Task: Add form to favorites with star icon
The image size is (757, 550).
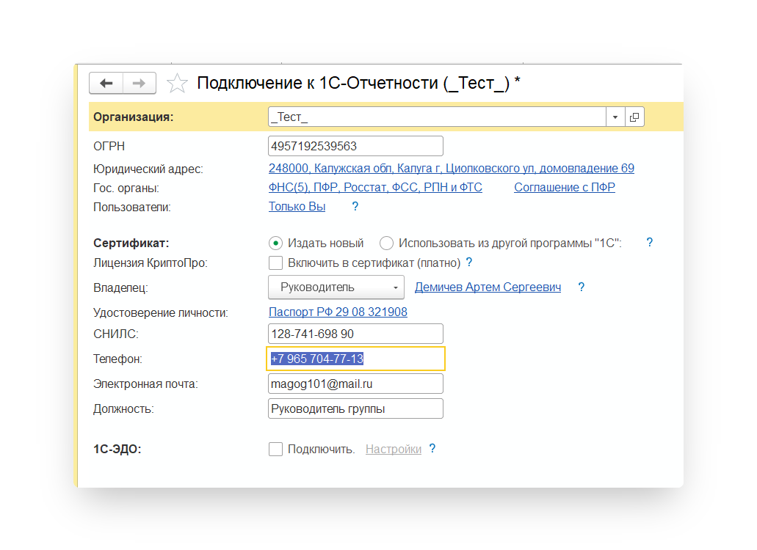Action: click(x=177, y=83)
